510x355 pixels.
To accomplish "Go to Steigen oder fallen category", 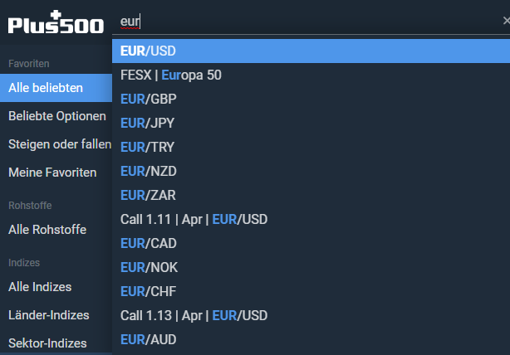I will click(x=56, y=144).
